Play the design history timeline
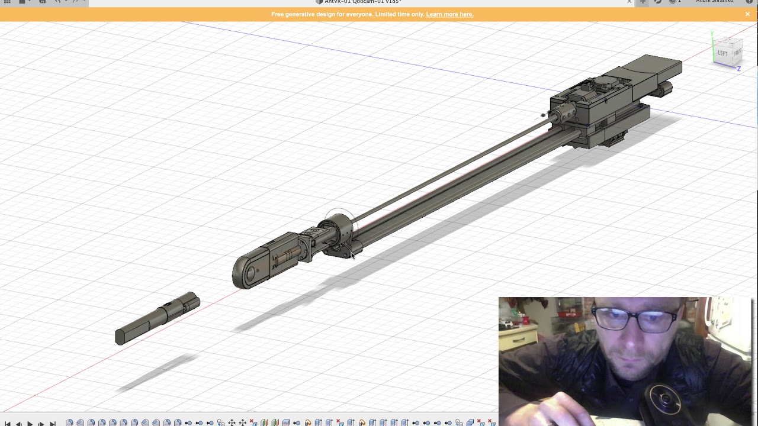Image resolution: width=758 pixels, height=426 pixels. point(30,423)
